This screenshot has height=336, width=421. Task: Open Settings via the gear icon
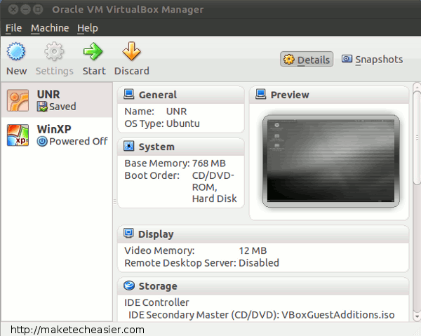[54, 53]
